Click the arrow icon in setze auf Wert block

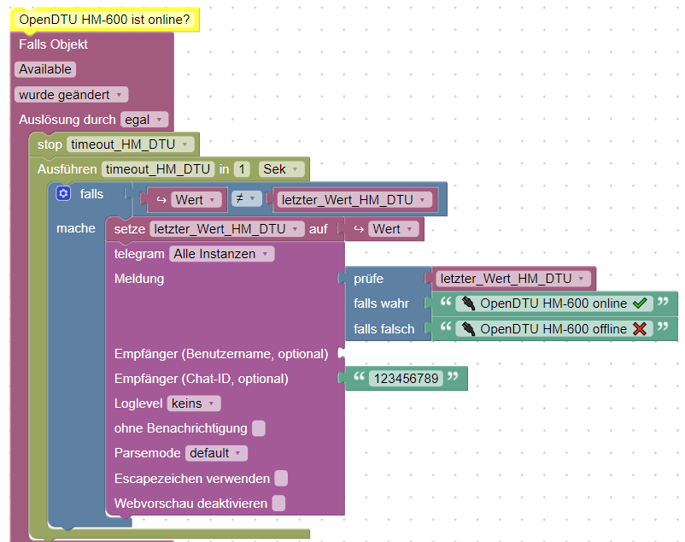point(359,229)
